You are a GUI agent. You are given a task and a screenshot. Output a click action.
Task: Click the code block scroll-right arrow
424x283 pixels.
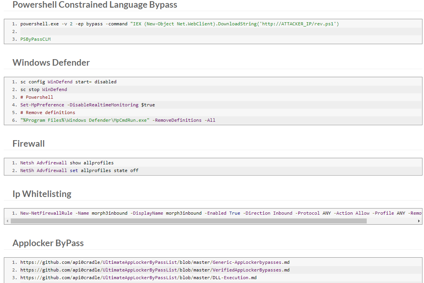pos(419,221)
